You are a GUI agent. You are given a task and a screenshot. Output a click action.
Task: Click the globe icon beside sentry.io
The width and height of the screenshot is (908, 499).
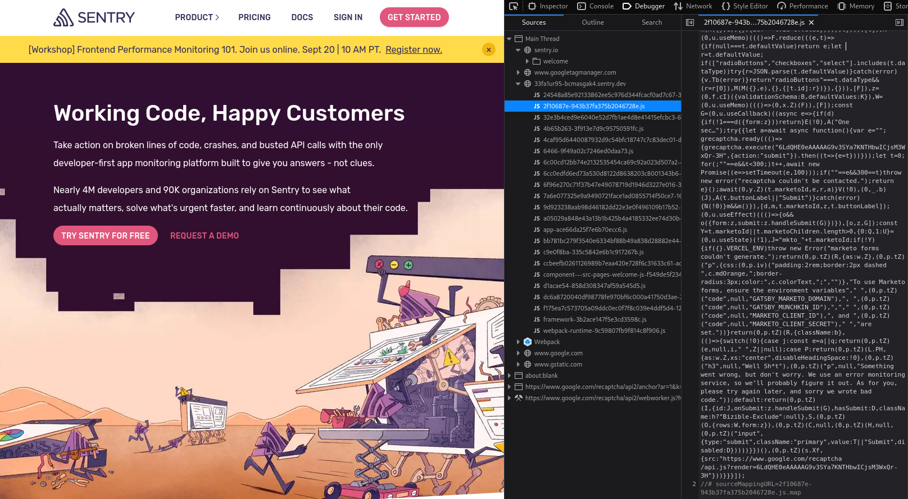pyautogui.click(x=528, y=50)
